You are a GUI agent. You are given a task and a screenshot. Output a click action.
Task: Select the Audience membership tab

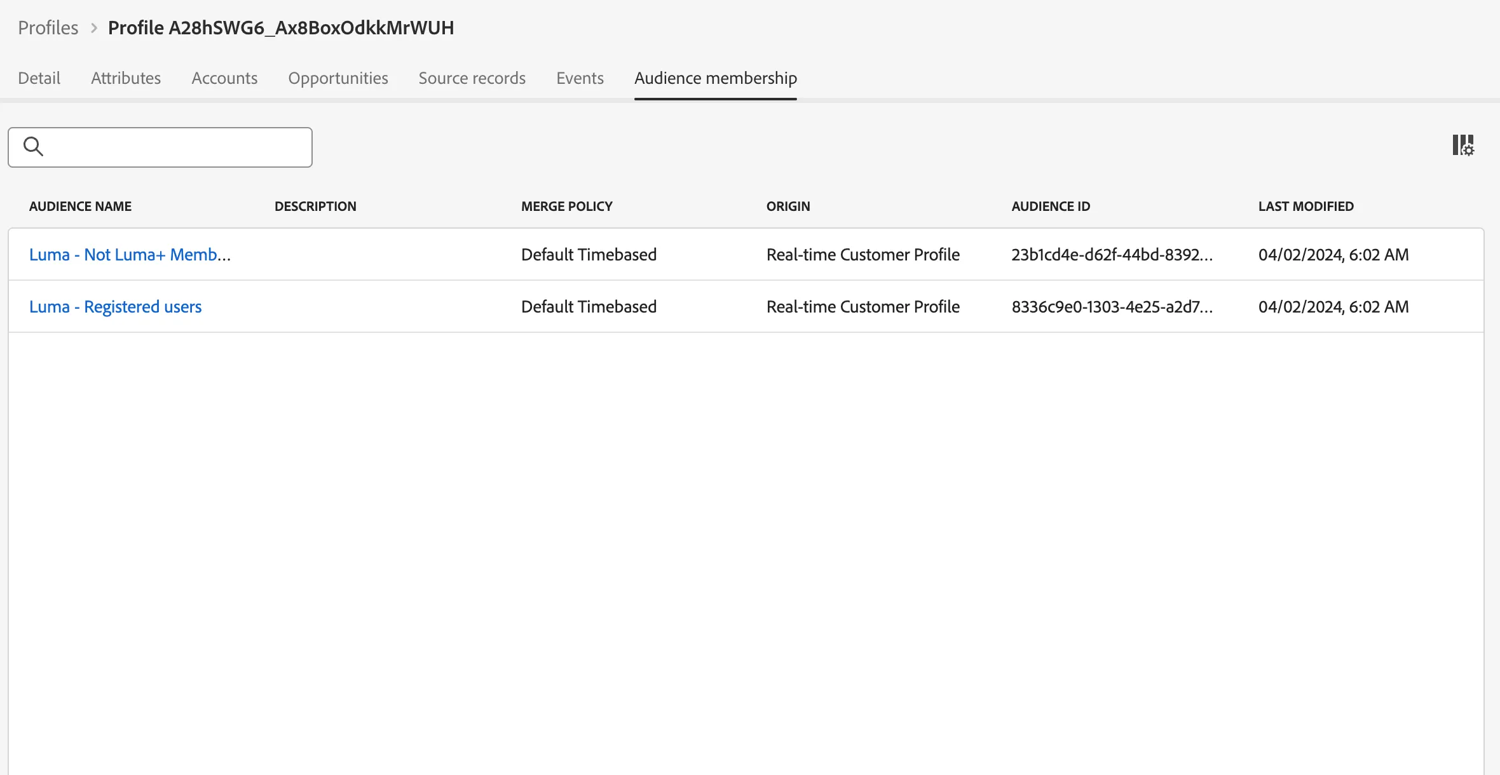716,78
